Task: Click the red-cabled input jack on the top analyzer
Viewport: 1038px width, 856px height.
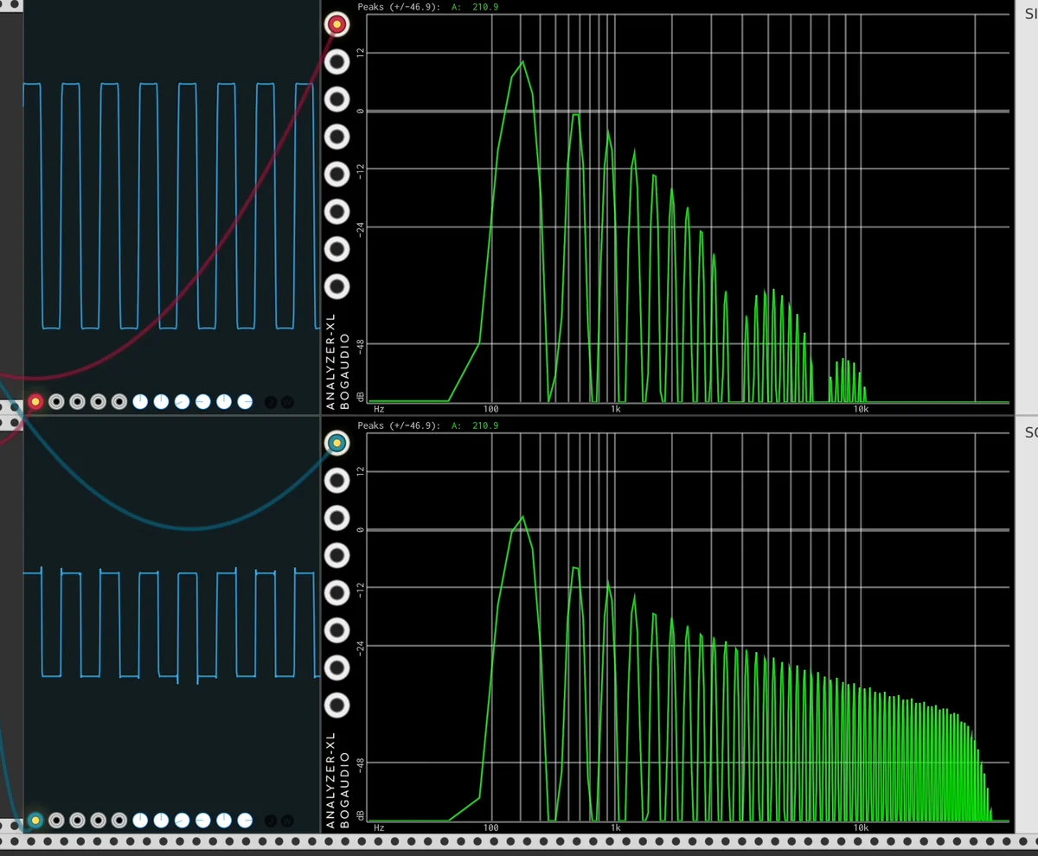Action: pyautogui.click(x=336, y=24)
